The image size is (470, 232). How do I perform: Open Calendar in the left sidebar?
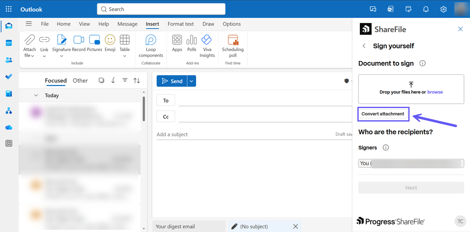(x=9, y=43)
